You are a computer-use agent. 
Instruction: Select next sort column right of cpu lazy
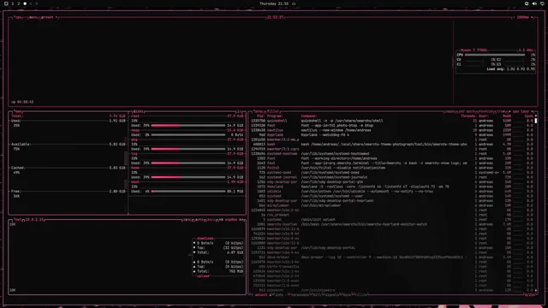pyautogui.click(x=532, y=111)
